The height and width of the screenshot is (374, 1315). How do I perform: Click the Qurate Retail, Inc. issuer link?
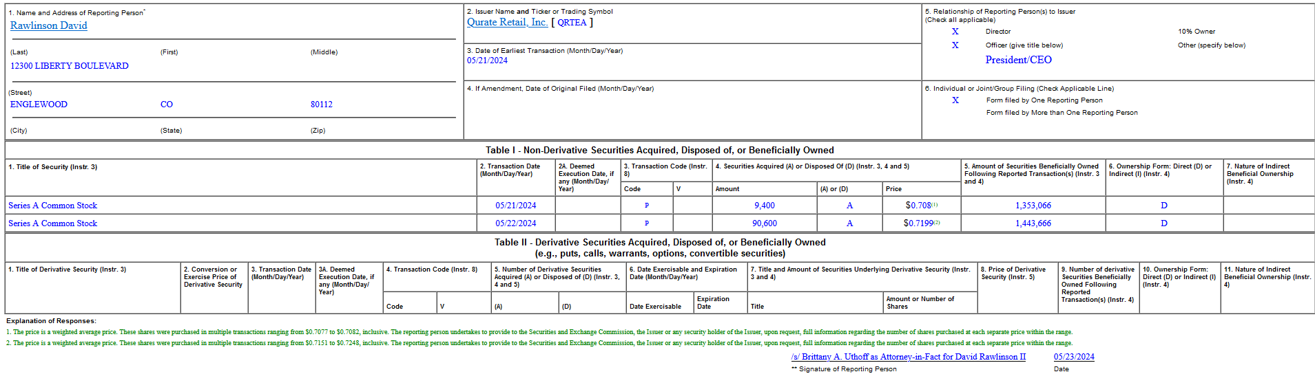507,22
